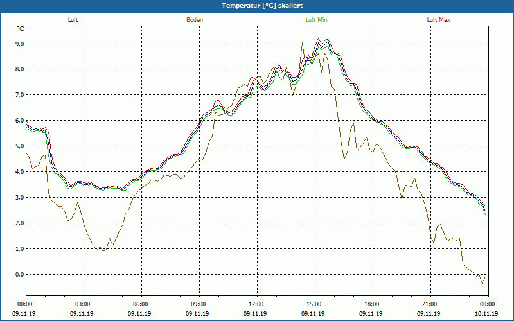Click the 09:00 time axis label
The width and height of the screenshot is (514, 321).
[199, 304]
